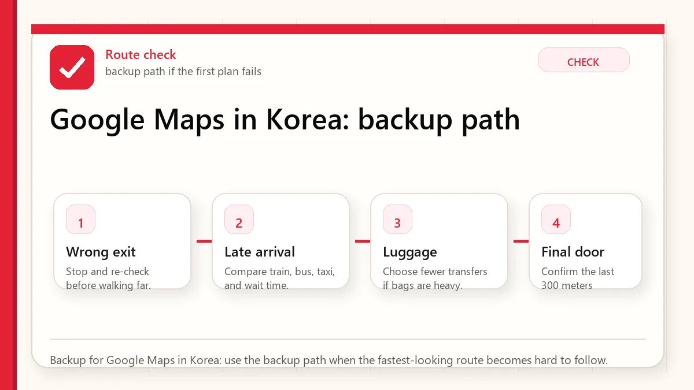Select step number 2 badge
The image size is (694, 390).
239,220
